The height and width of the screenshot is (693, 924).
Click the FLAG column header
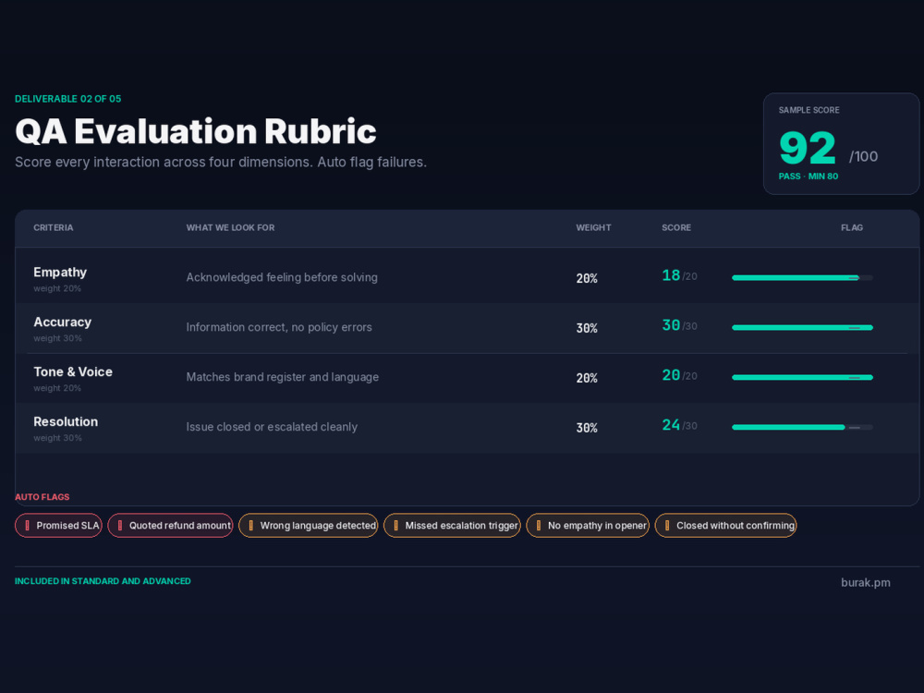click(x=852, y=227)
